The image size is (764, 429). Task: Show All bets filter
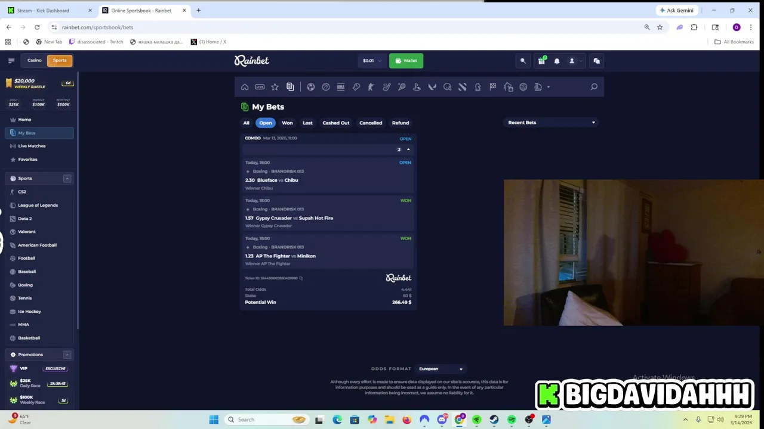(246, 123)
